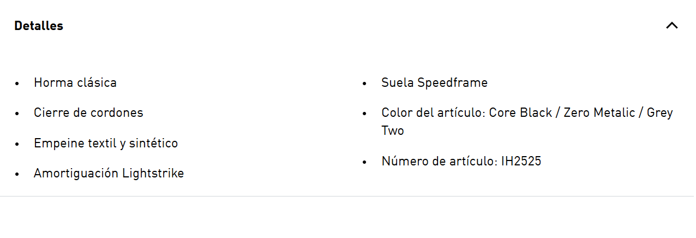The width and height of the screenshot is (696, 238).
Task: Click the bullet beside Número de artículo
Action: tap(365, 162)
